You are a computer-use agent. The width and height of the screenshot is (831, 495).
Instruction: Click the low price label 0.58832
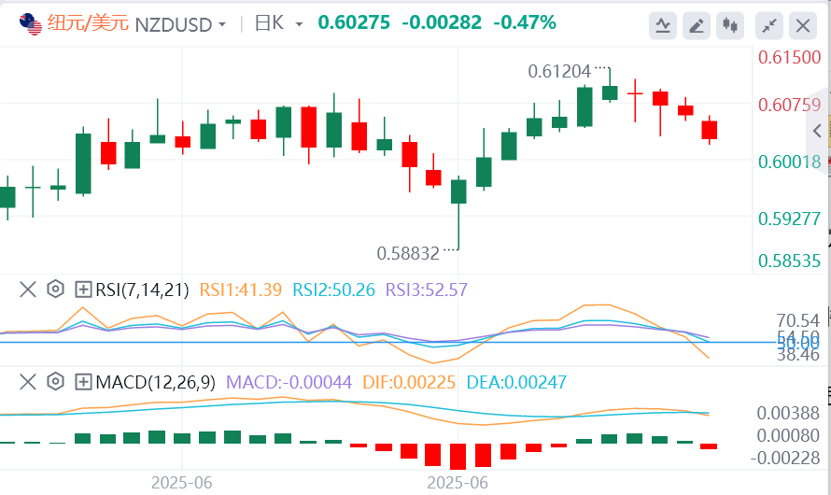(408, 254)
